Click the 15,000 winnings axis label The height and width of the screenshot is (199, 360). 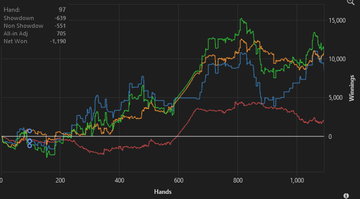337,21
